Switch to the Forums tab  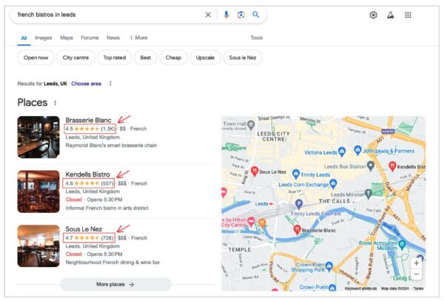coord(90,38)
